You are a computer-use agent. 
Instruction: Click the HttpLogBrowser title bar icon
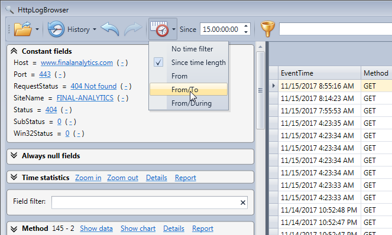(x=9, y=9)
